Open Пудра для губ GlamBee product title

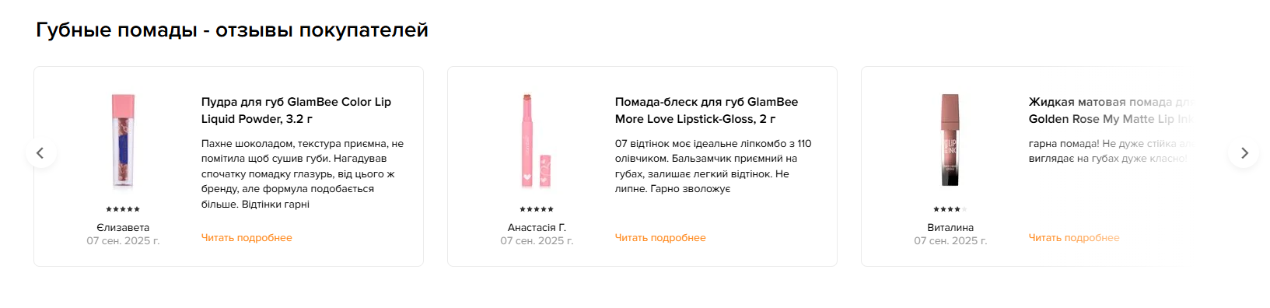click(296, 110)
